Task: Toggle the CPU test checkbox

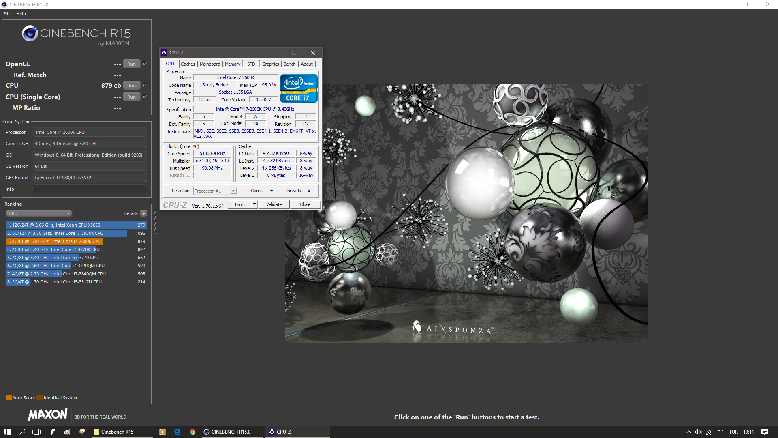Action: pos(145,85)
